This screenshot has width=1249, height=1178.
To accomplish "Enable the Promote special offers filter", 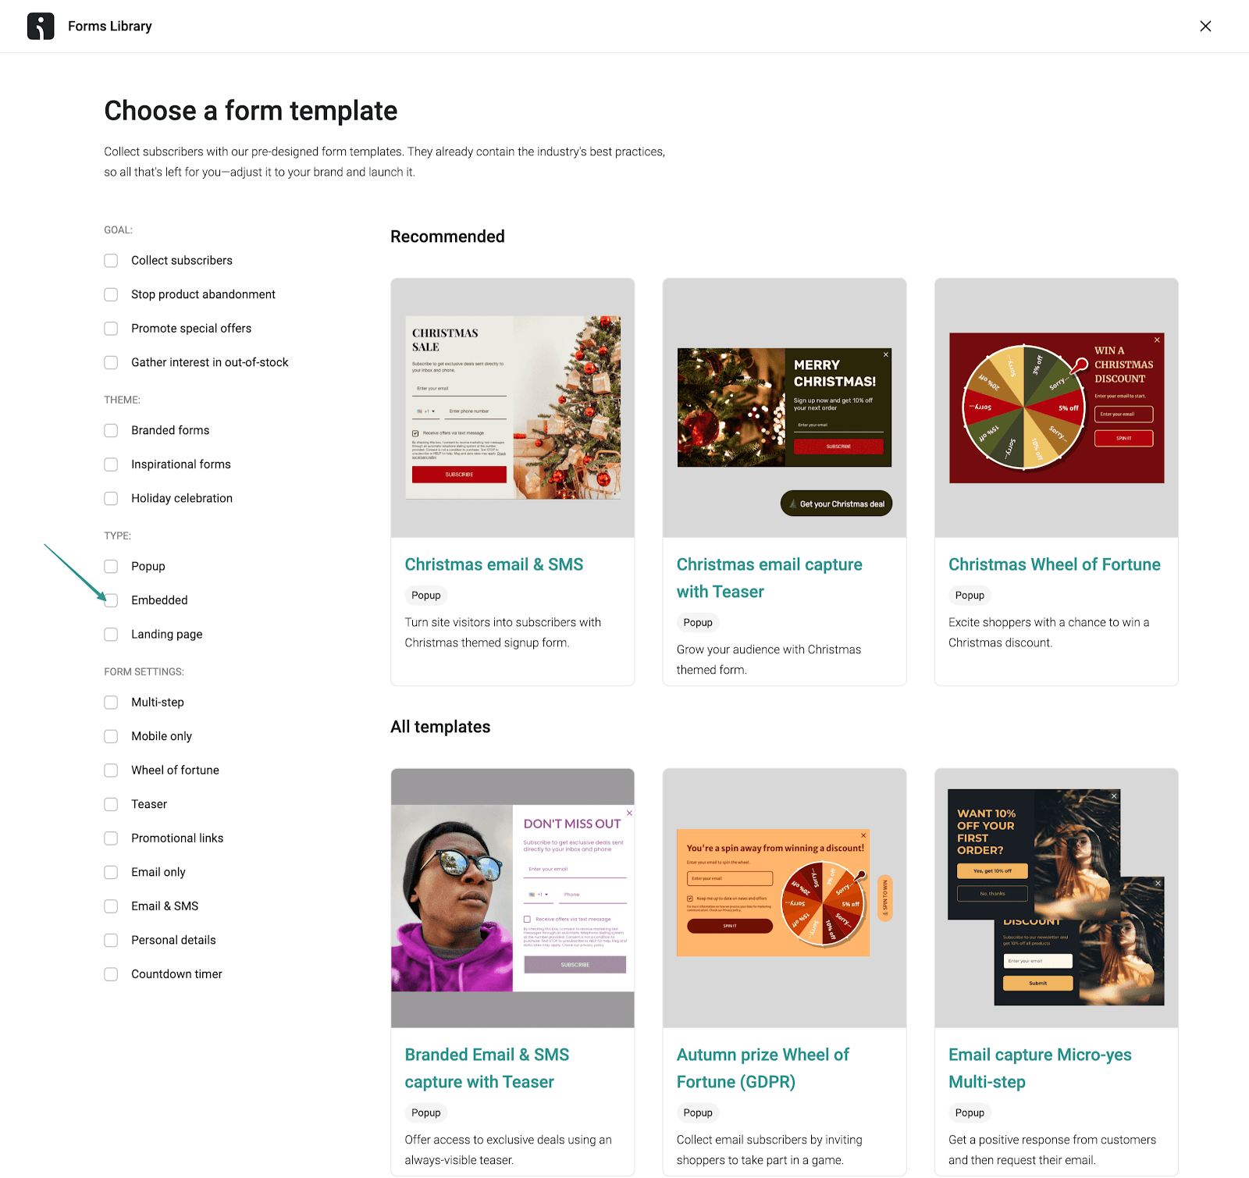I will (110, 328).
